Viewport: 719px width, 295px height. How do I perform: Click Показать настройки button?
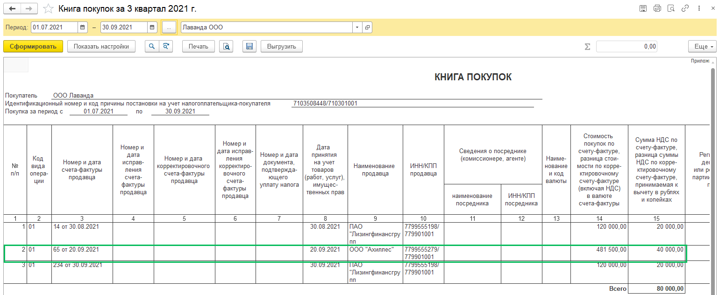pos(101,46)
